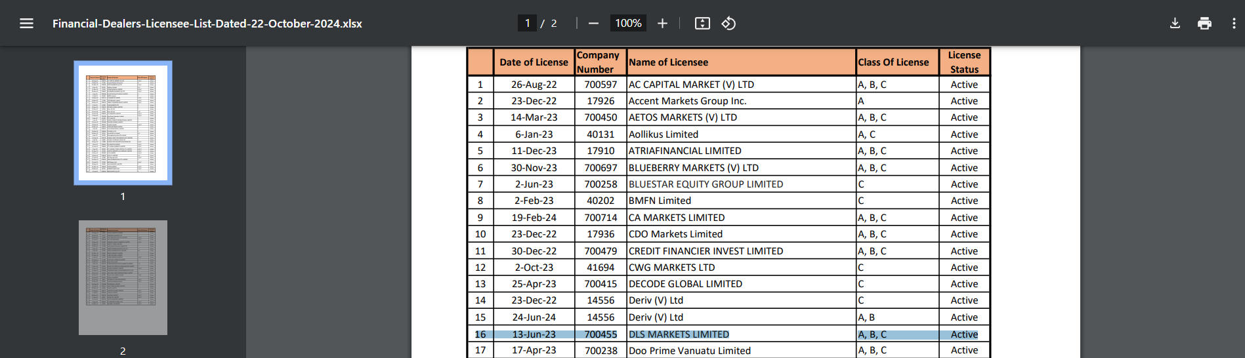Screen dimensions: 1245x358
Task: Click company number 40131
Action: click(x=601, y=134)
